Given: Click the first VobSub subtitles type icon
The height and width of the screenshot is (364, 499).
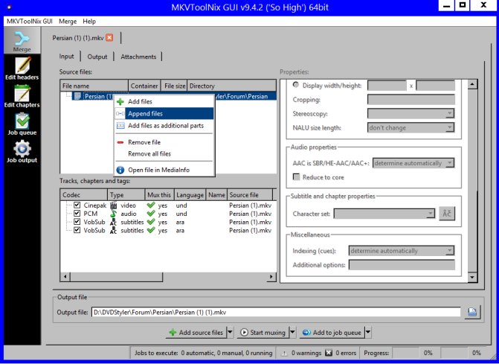Looking at the screenshot, I should [x=113, y=222].
